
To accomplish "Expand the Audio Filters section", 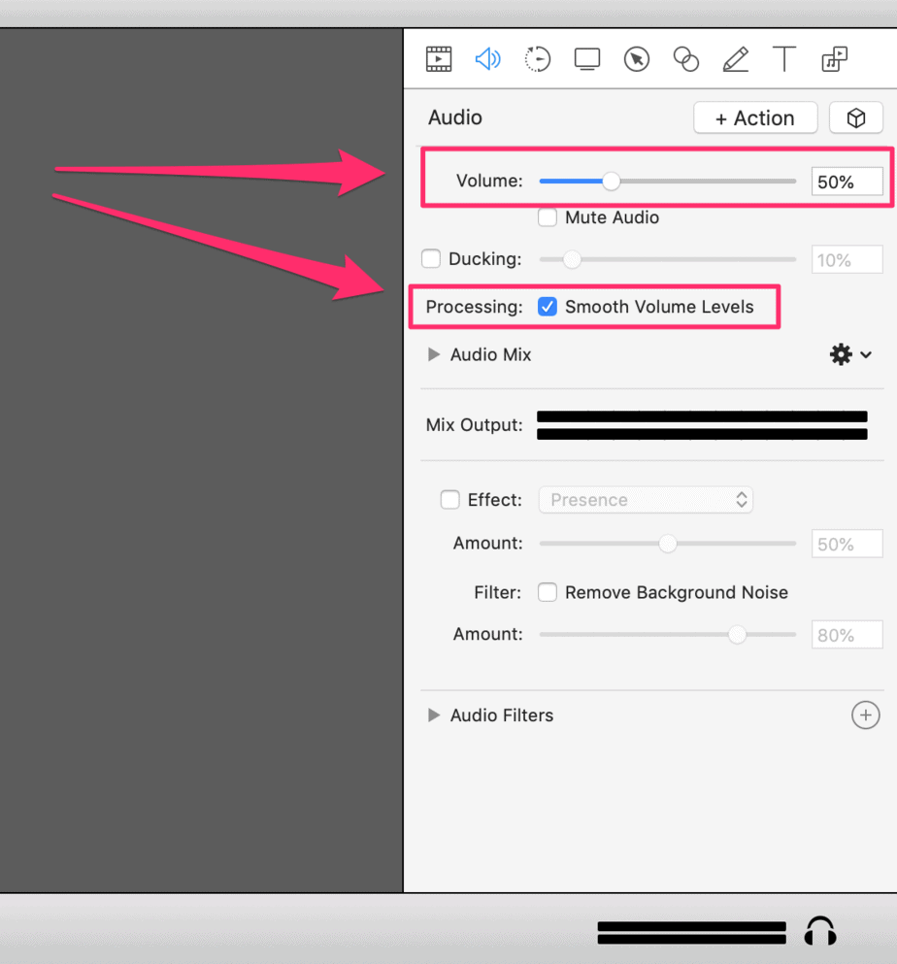I will pos(434,715).
